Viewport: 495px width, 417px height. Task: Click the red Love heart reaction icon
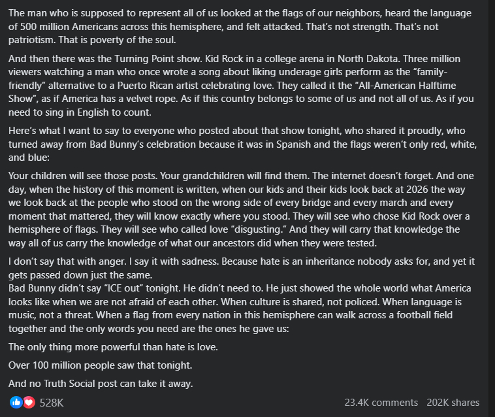(x=29, y=403)
